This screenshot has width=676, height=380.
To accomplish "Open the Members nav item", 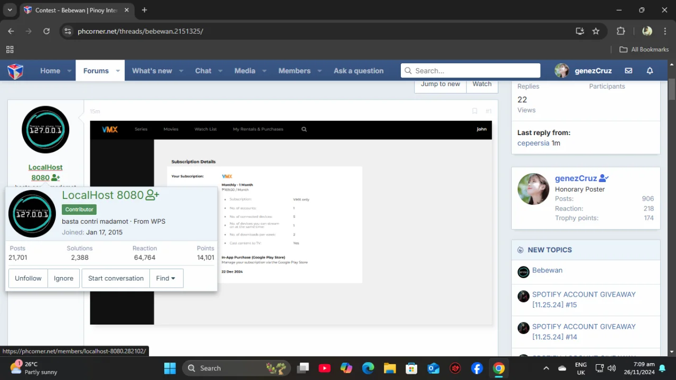I will point(295,71).
